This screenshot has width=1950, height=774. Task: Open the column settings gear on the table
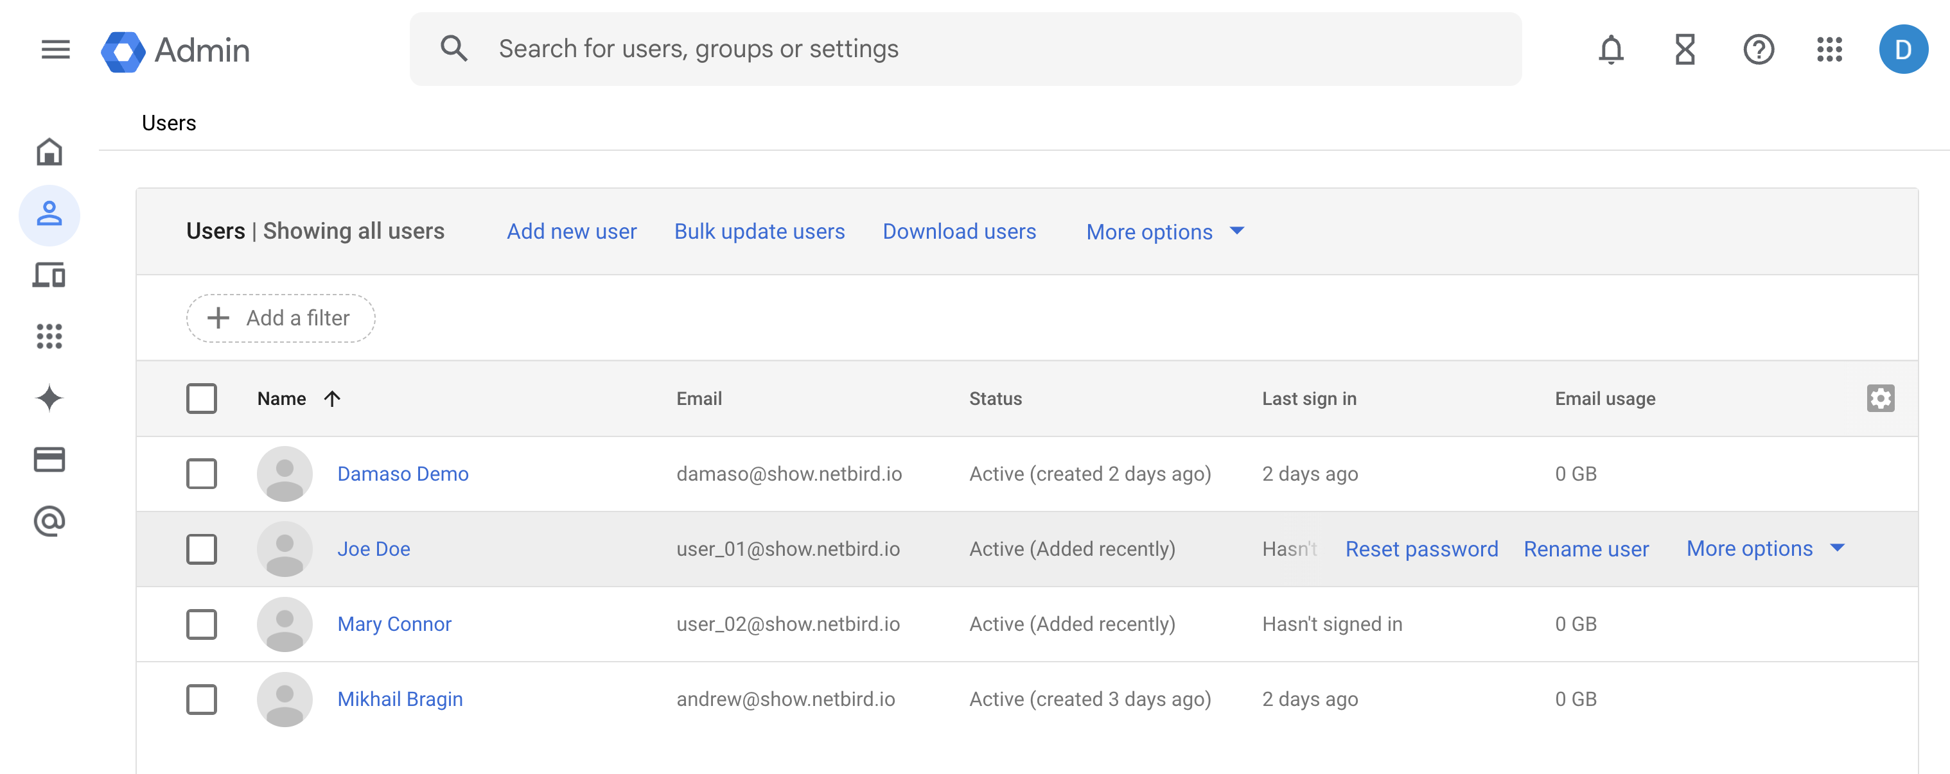click(1881, 398)
